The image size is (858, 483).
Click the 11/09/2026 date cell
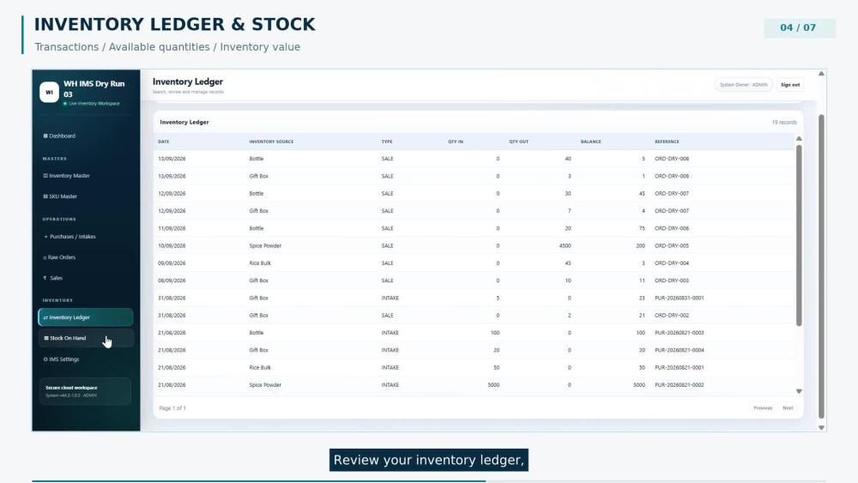click(172, 229)
